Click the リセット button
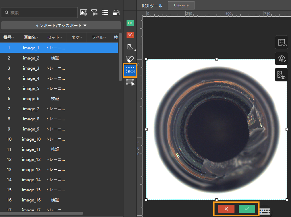The height and width of the screenshot is (217, 291). 181,5
